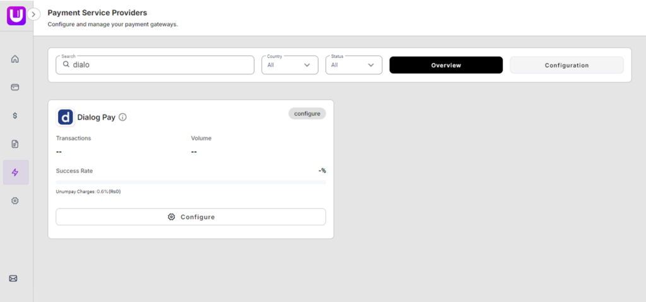The image size is (646, 302).
Task: Select the card icon in the sidebar
Action: pos(15,87)
